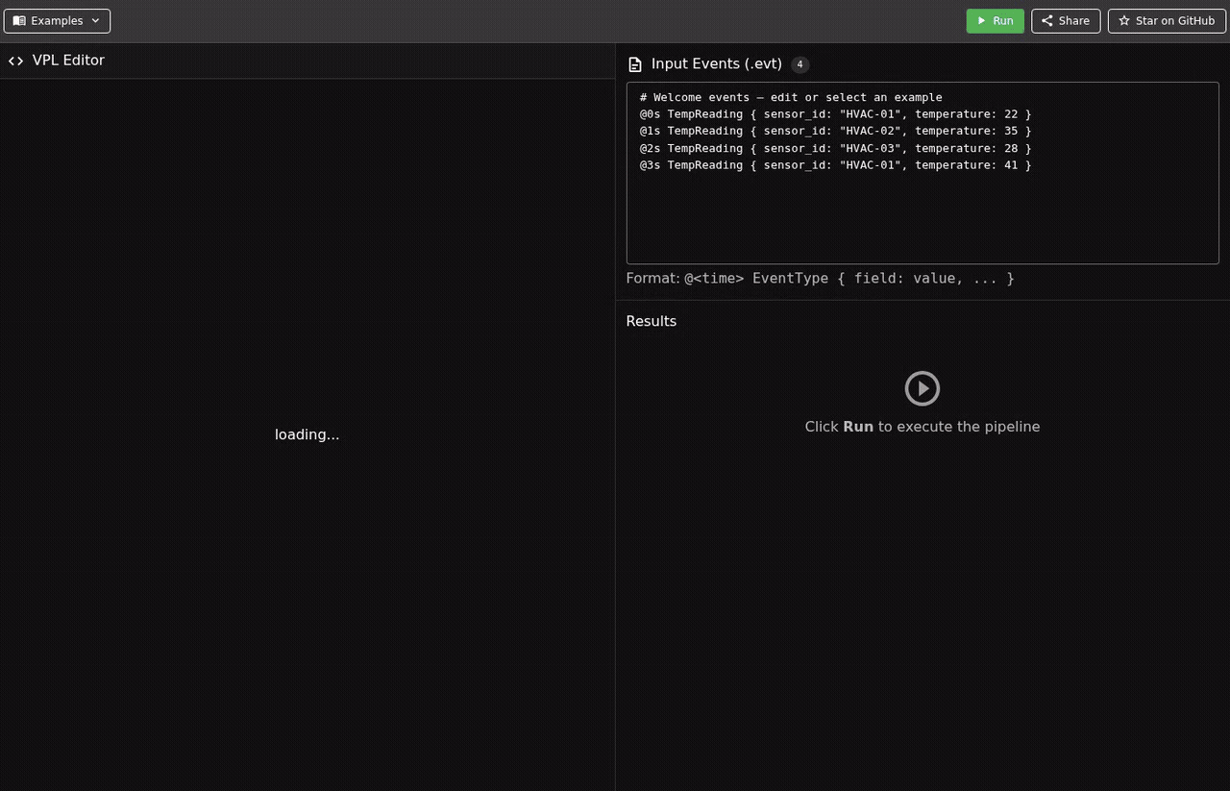
Task: Click the '4' event count badge
Action: coord(799,64)
